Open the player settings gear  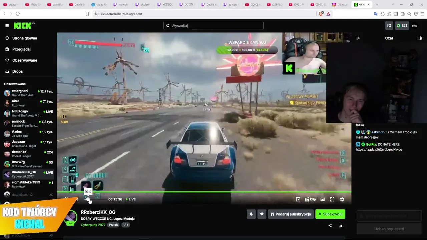click(342, 199)
